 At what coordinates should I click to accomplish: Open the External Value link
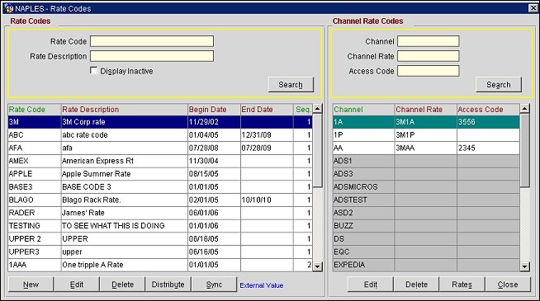coord(262,285)
